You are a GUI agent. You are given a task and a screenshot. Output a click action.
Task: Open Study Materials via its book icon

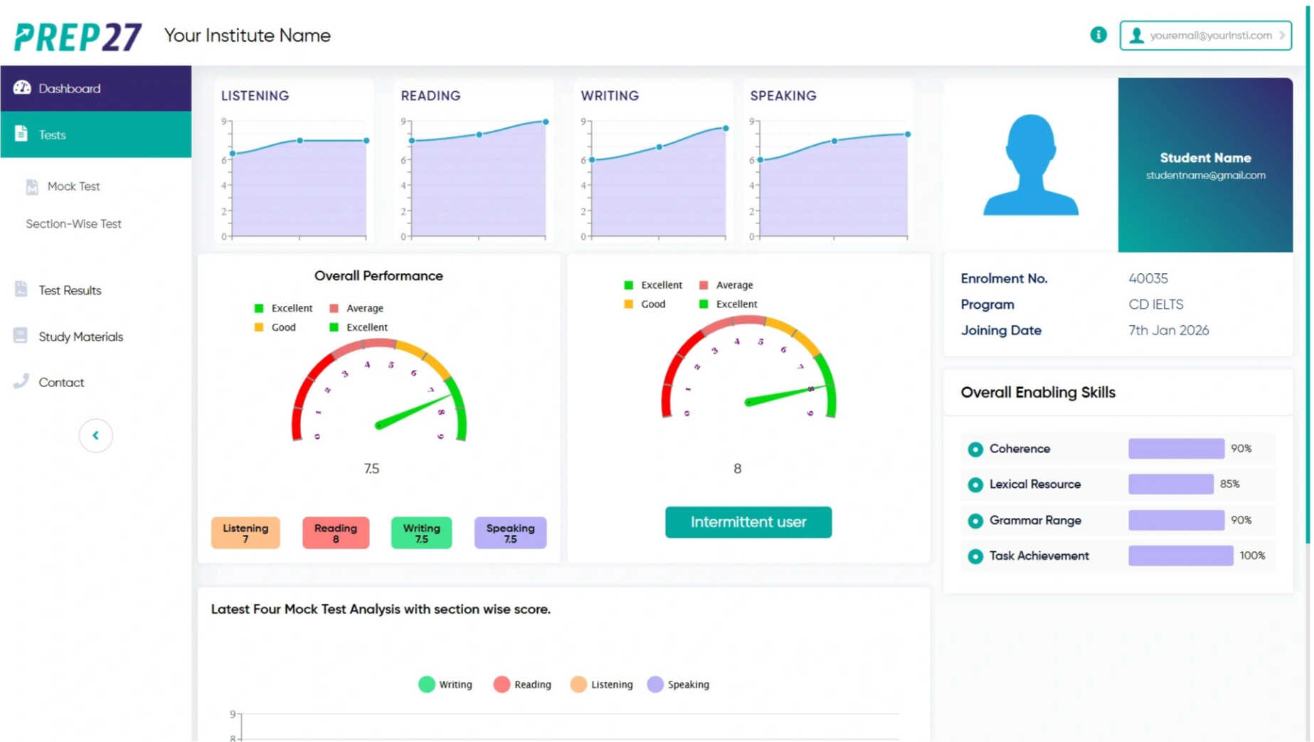tap(20, 335)
